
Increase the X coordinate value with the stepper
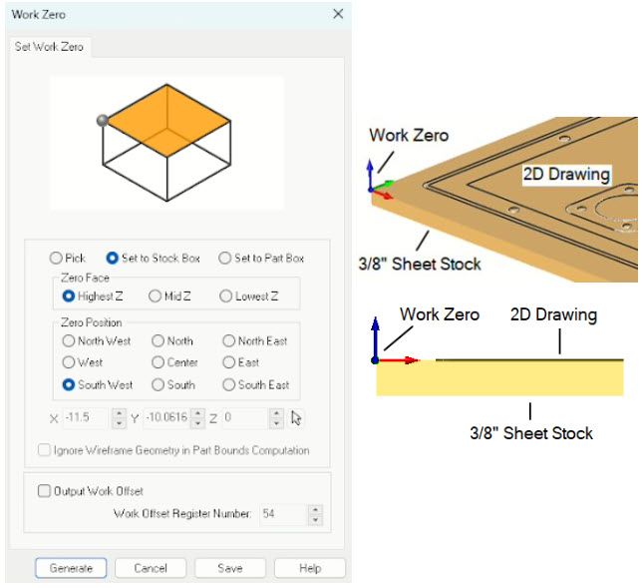[120, 413]
